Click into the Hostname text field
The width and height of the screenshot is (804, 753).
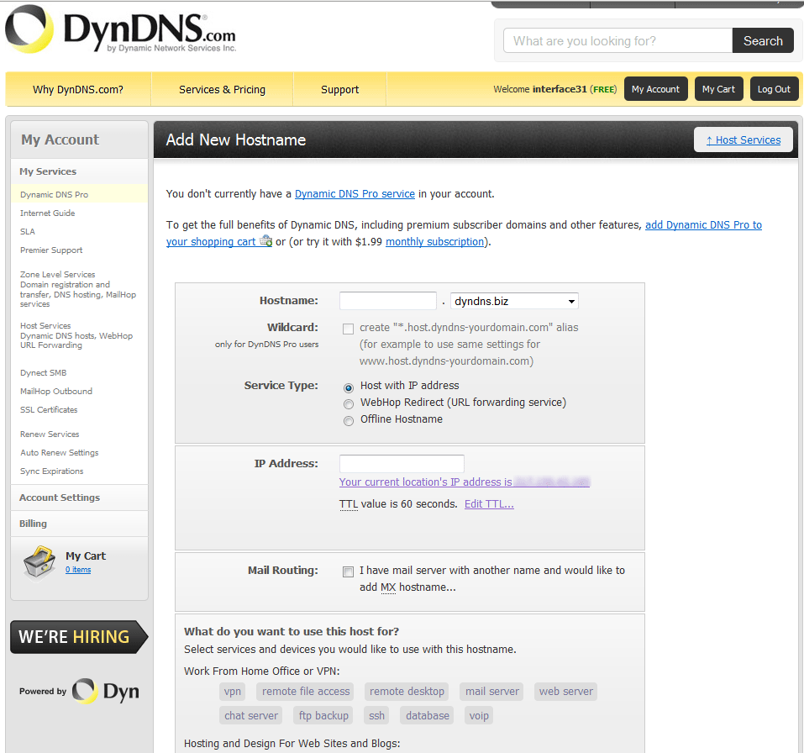click(x=388, y=301)
